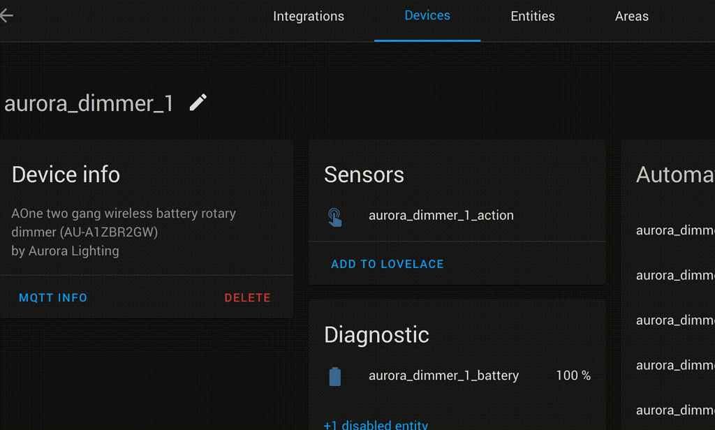Open the last automation in the Automations card
The height and width of the screenshot is (430, 715).
(x=674, y=410)
